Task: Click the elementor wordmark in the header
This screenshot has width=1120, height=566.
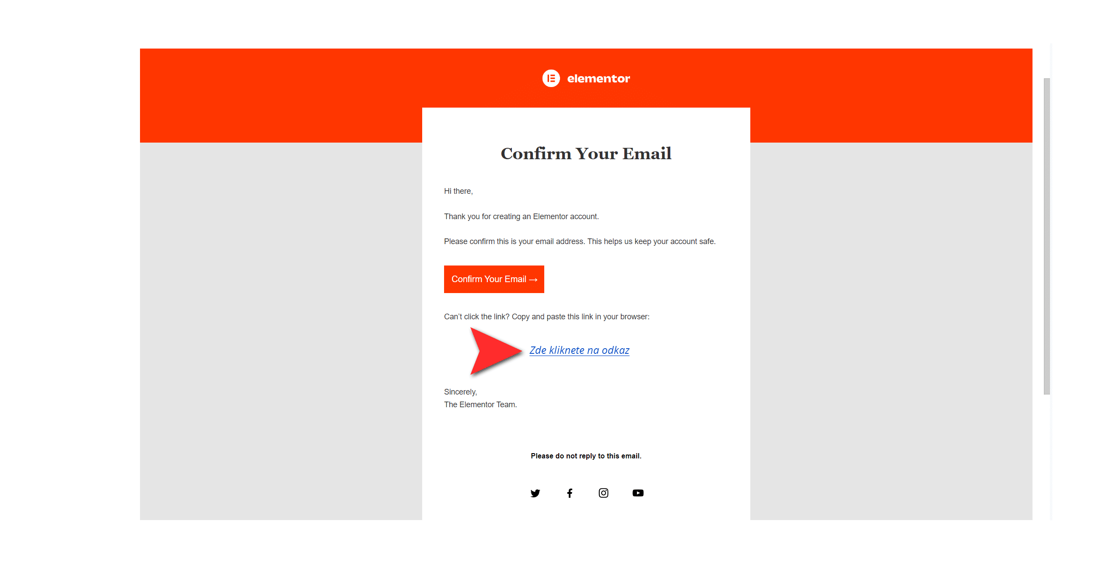Action: [598, 78]
